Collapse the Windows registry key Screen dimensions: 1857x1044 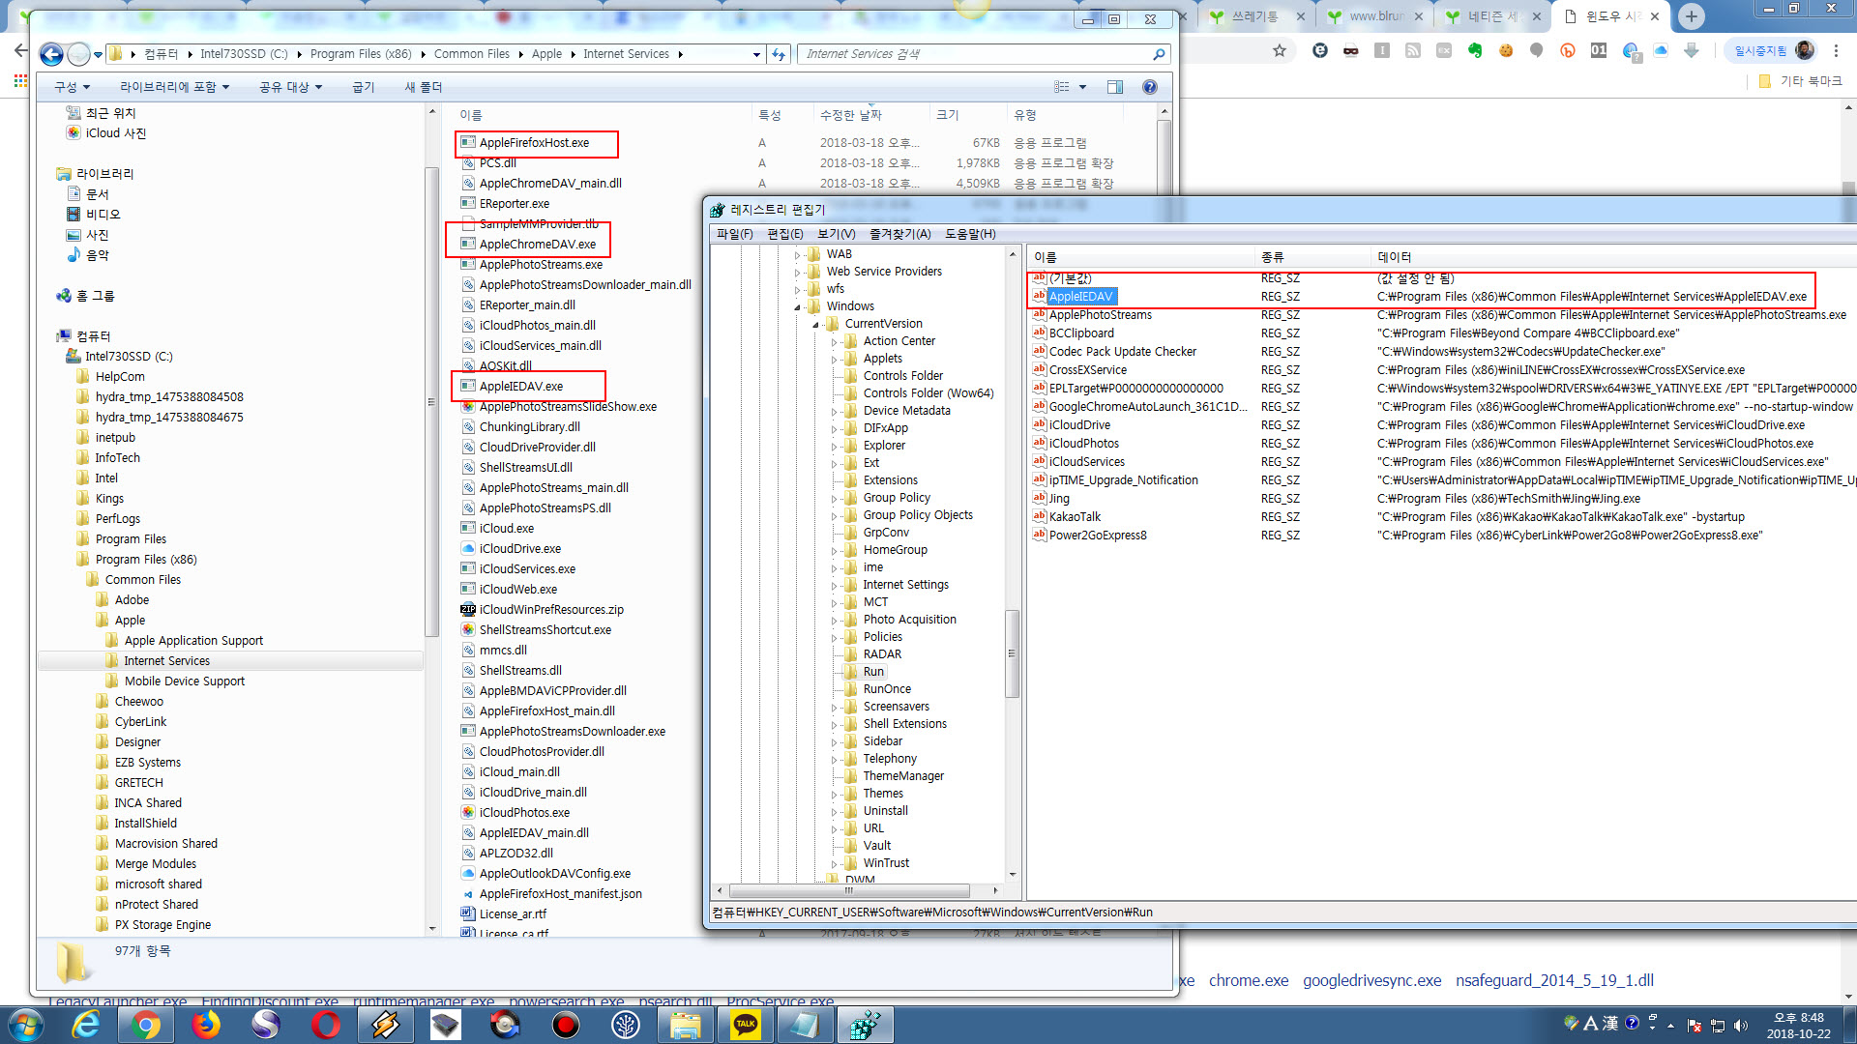point(797,307)
